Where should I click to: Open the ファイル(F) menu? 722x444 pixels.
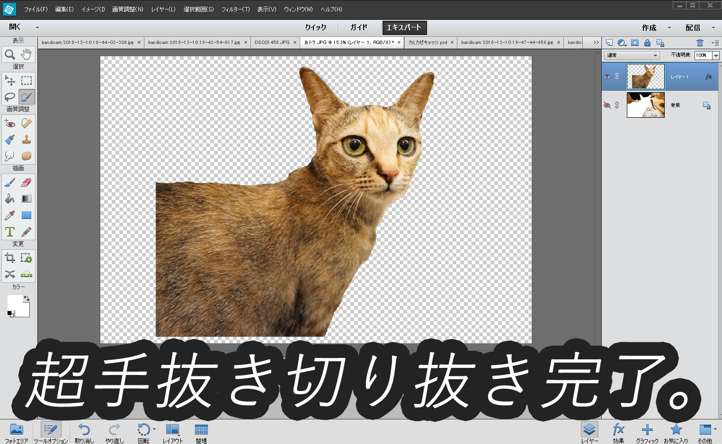pos(36,9)
